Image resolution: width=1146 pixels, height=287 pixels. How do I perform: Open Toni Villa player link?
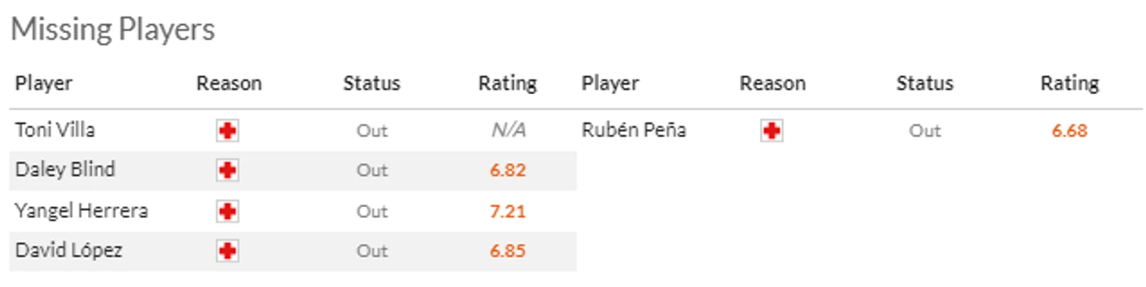[55, 130]
